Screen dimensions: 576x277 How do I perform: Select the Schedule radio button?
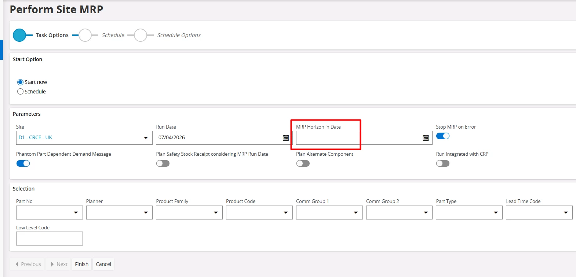(21, 92)
